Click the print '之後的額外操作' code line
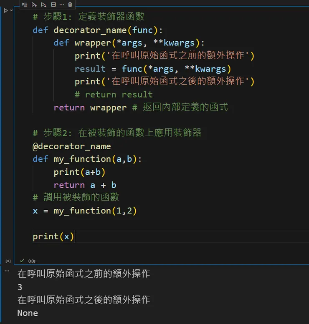Viewport: 309px width, 324px height. click(165, 81)
